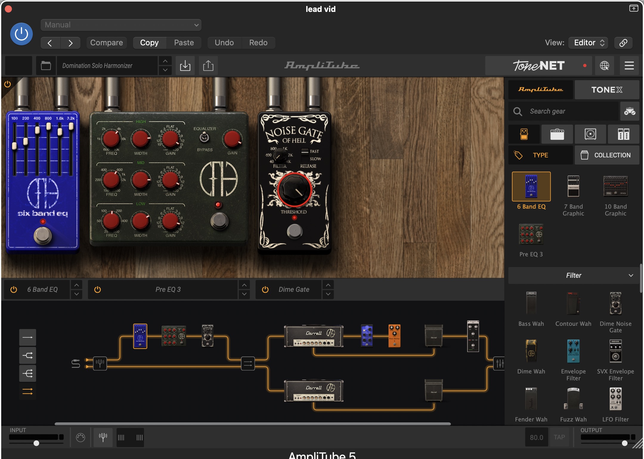Switch to the COLLECTION tab
Image resolution: width=644 pixels, height=459 pixels.
click(607, 155)
